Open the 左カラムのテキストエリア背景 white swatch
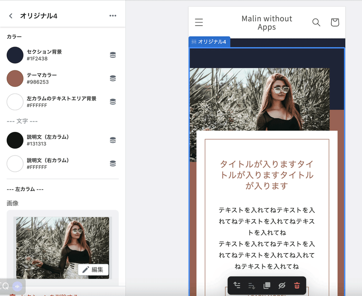The width and height of the screenshot is (362, 296). point(15,102)
